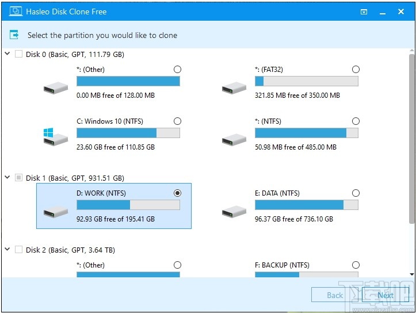Click the vertical scrollbar in partition list
This screenshot has width=416, height=313.
411,138
